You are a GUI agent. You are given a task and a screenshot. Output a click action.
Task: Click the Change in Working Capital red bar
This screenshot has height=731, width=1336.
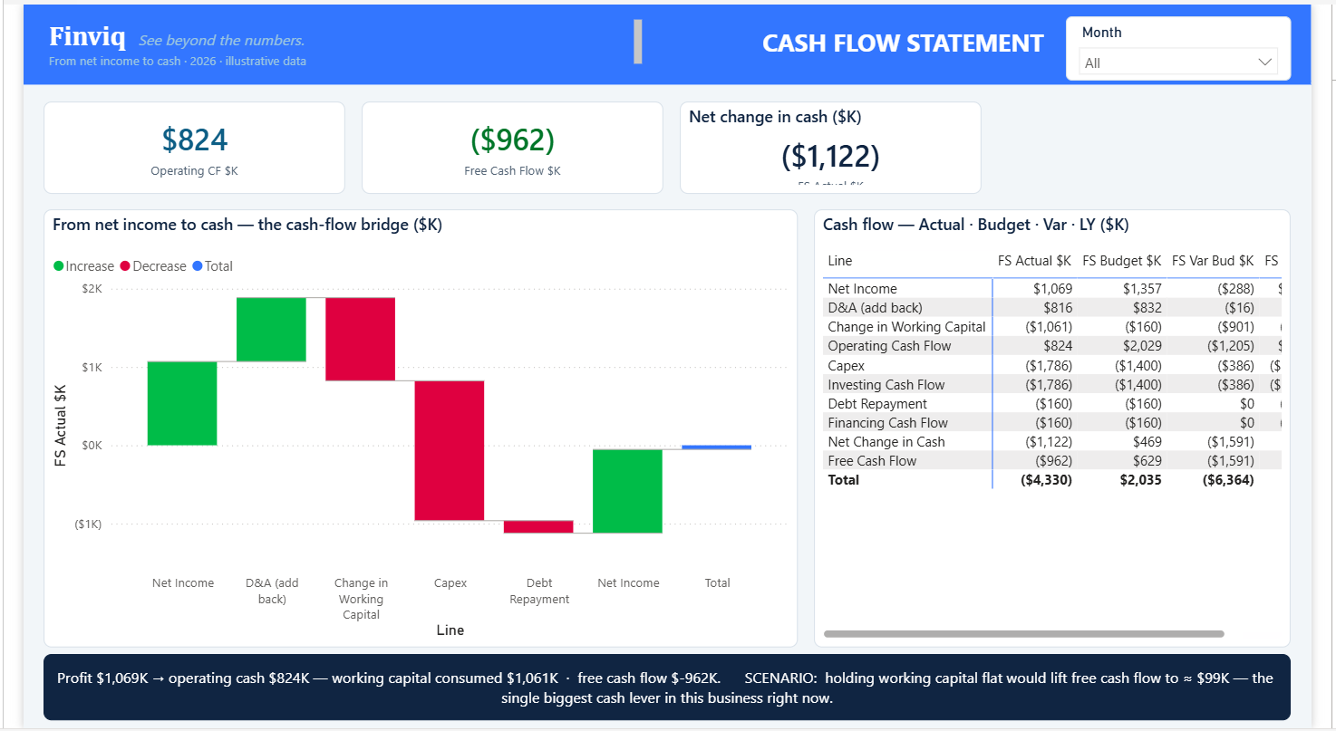tap(360, 339)
